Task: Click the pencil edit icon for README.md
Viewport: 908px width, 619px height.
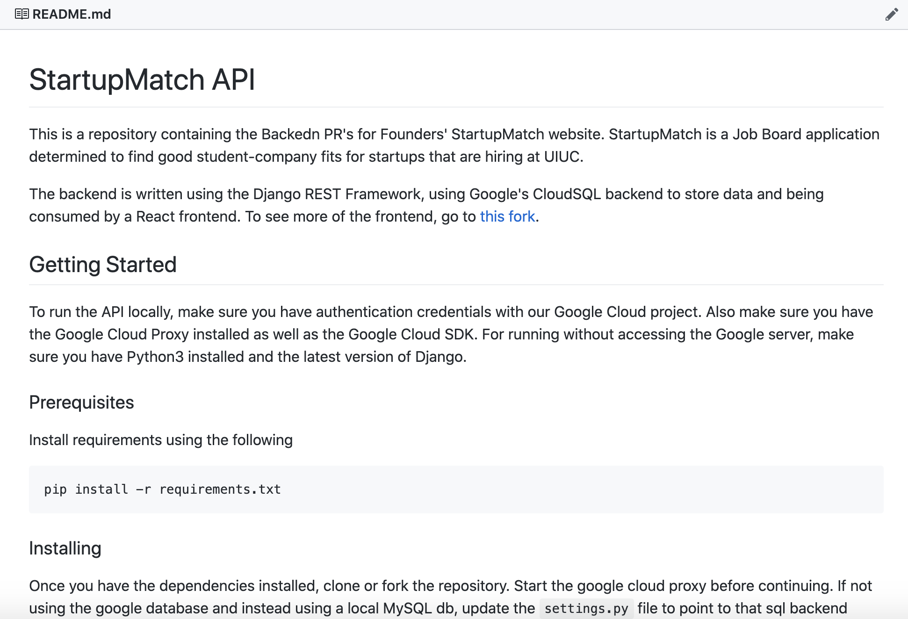Action: click(892, 14)
